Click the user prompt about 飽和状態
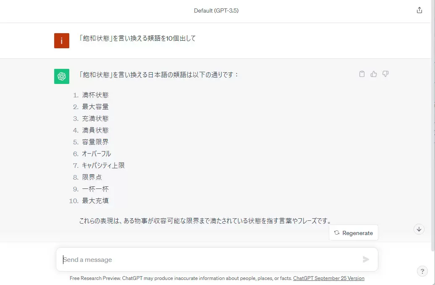The image size is (435, 285). point(137,38)
